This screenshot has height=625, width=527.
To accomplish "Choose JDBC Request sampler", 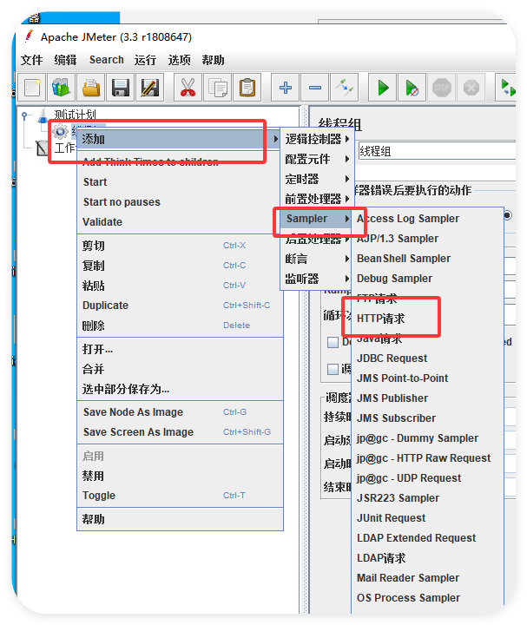I will point(428,359).
